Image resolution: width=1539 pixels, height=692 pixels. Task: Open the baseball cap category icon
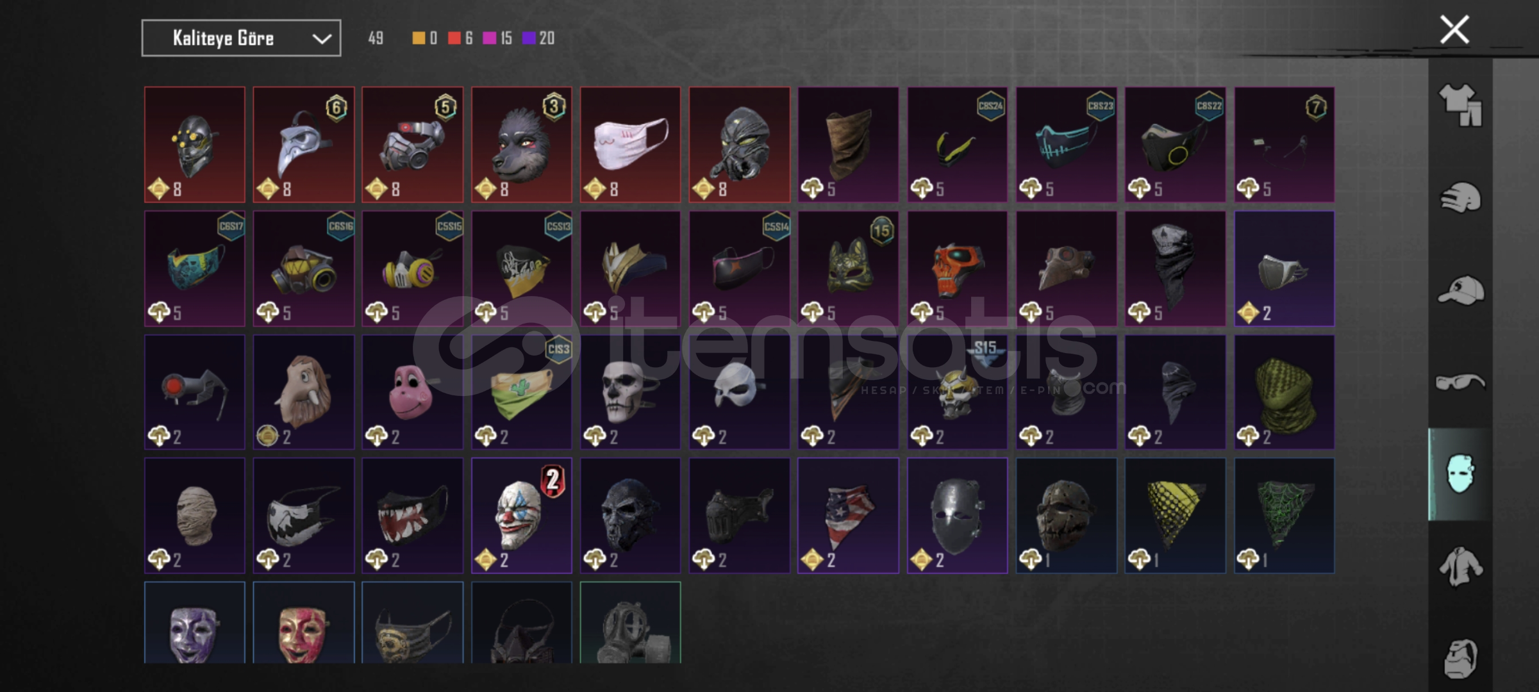point(1460,290)
